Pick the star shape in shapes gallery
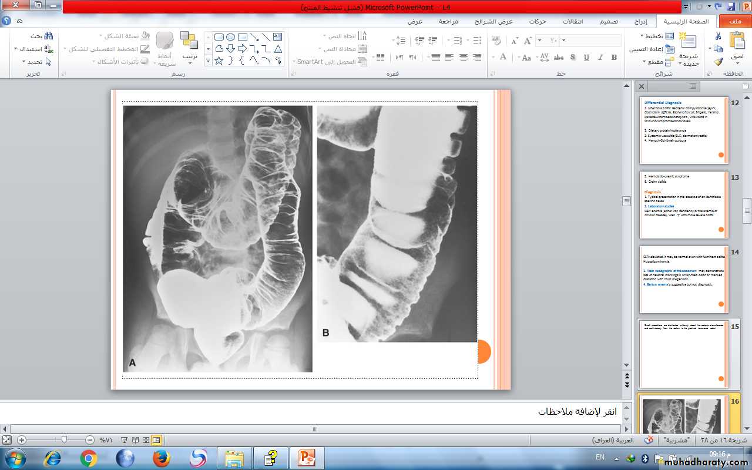 point(219,61)
